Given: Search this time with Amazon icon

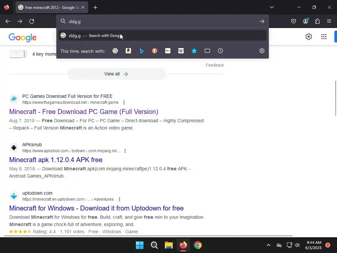Looking at the screenshot, I should tap(128, 51).
